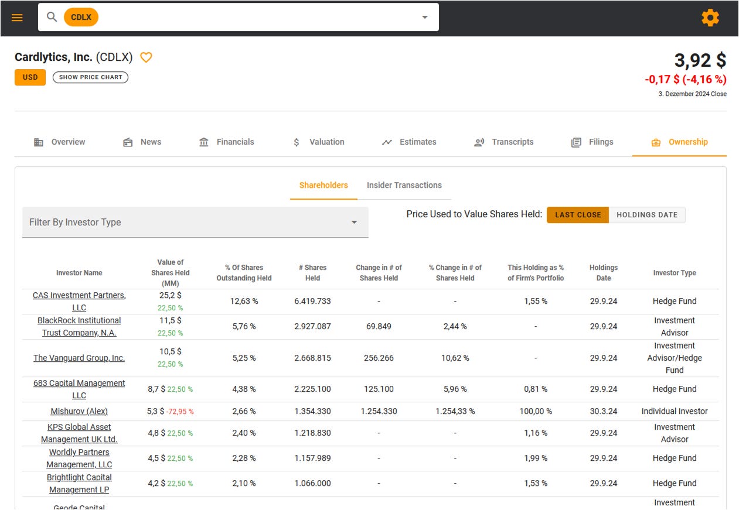
Task: Select Holdings Date pricing option
Action: (x=647, y=215)
